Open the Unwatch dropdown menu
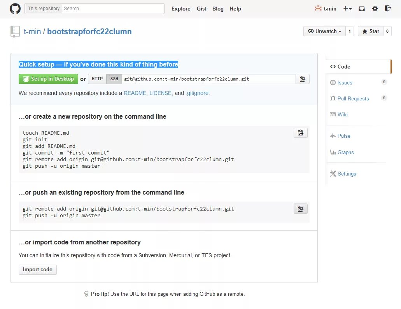401x309 pixels. click(x=324, y=31)
